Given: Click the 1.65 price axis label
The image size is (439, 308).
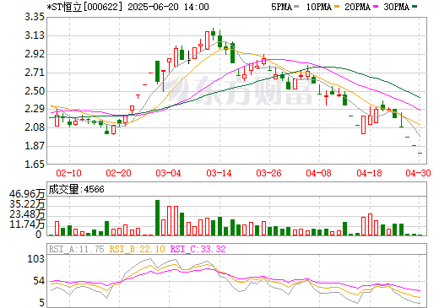Looking at the screenshot, I should (35, 165).
